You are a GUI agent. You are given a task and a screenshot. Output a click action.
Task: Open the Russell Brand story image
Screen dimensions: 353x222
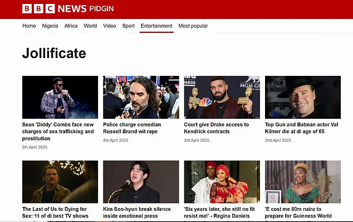pos(141,97)
